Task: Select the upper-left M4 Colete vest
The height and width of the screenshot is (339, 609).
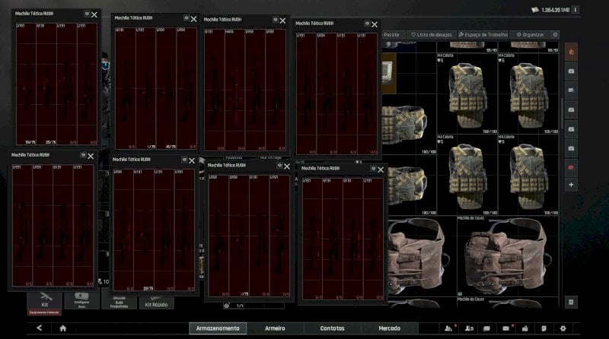Action: [x=467, y=93]
